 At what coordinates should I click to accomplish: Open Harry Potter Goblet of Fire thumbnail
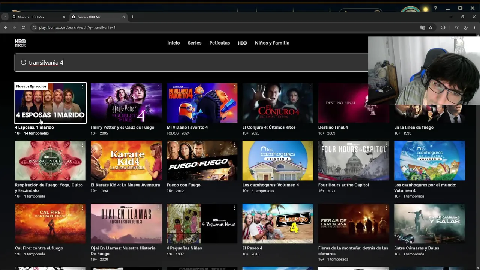coord(126,103)
